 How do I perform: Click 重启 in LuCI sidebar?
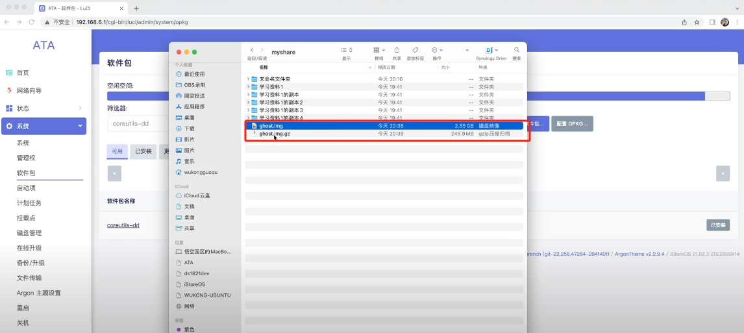23,308
